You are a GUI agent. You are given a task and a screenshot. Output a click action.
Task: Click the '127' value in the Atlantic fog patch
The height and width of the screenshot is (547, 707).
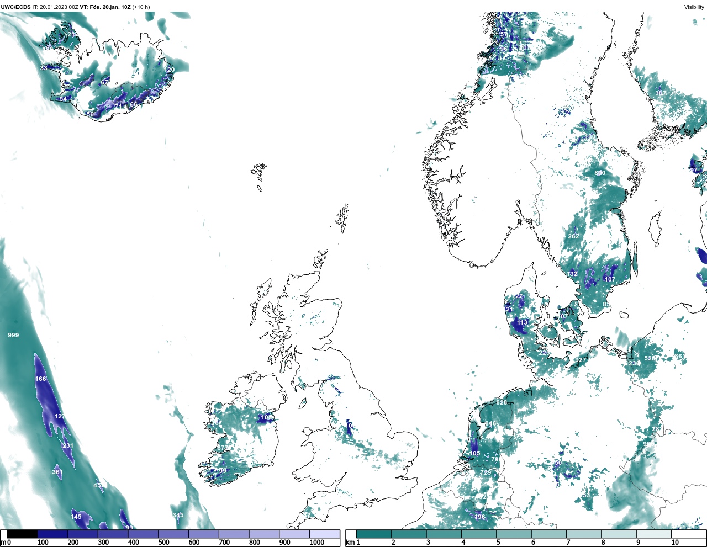pos(60,417)
